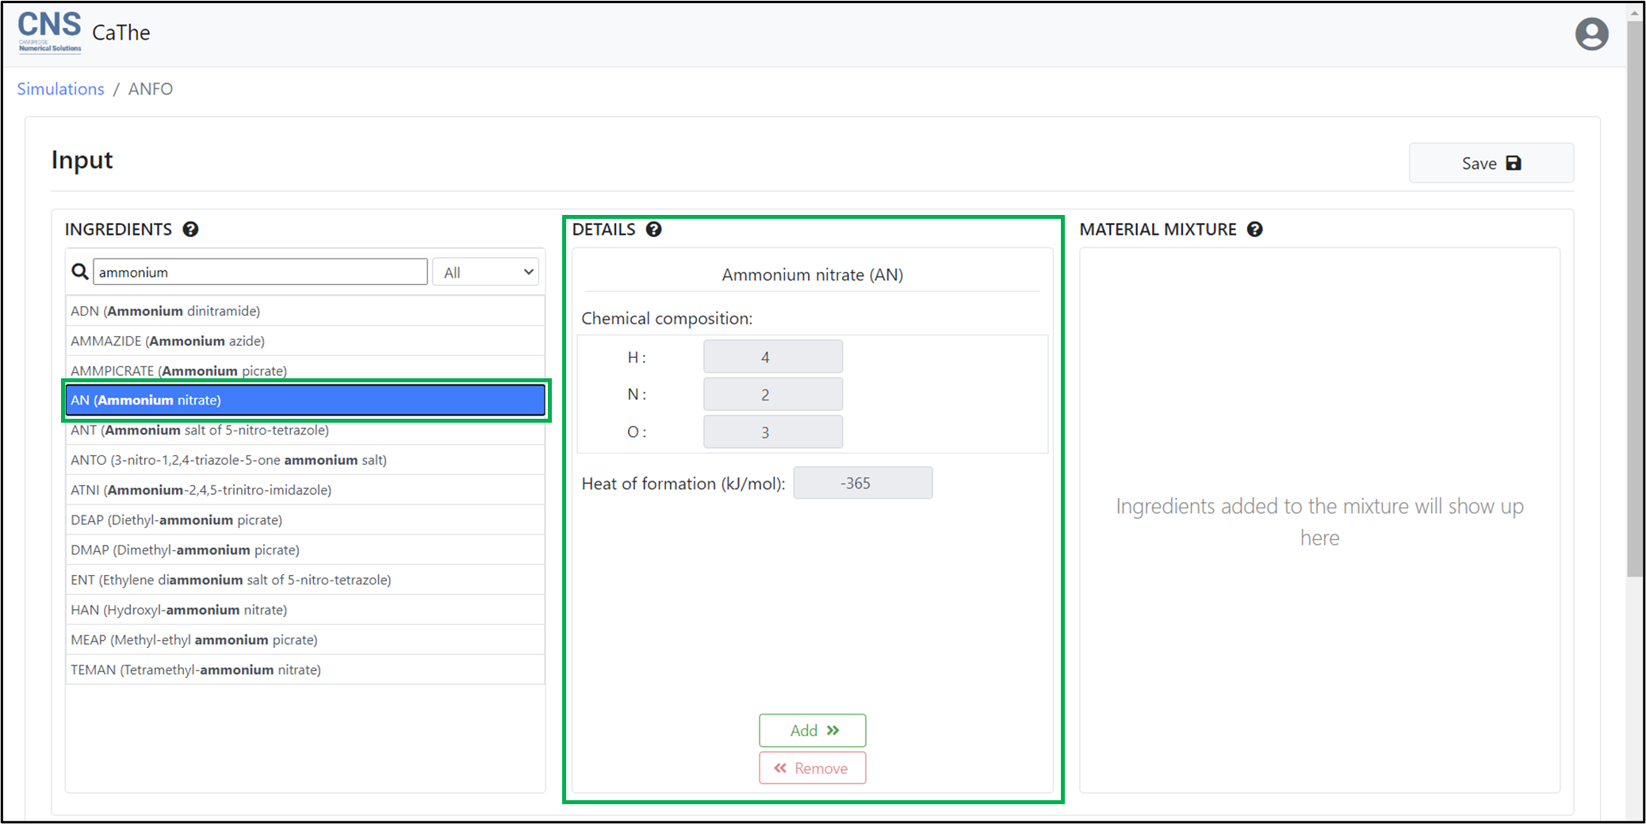Click the search magnifier icon
This screenshot has width=1646, height=824.
(x=80, y=272)
